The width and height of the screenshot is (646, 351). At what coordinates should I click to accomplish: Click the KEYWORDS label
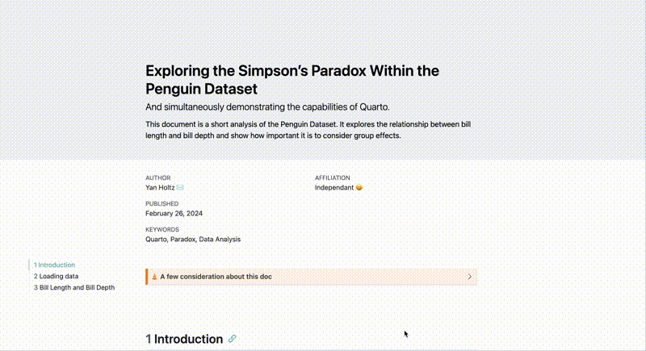click(x=162, y=229)
